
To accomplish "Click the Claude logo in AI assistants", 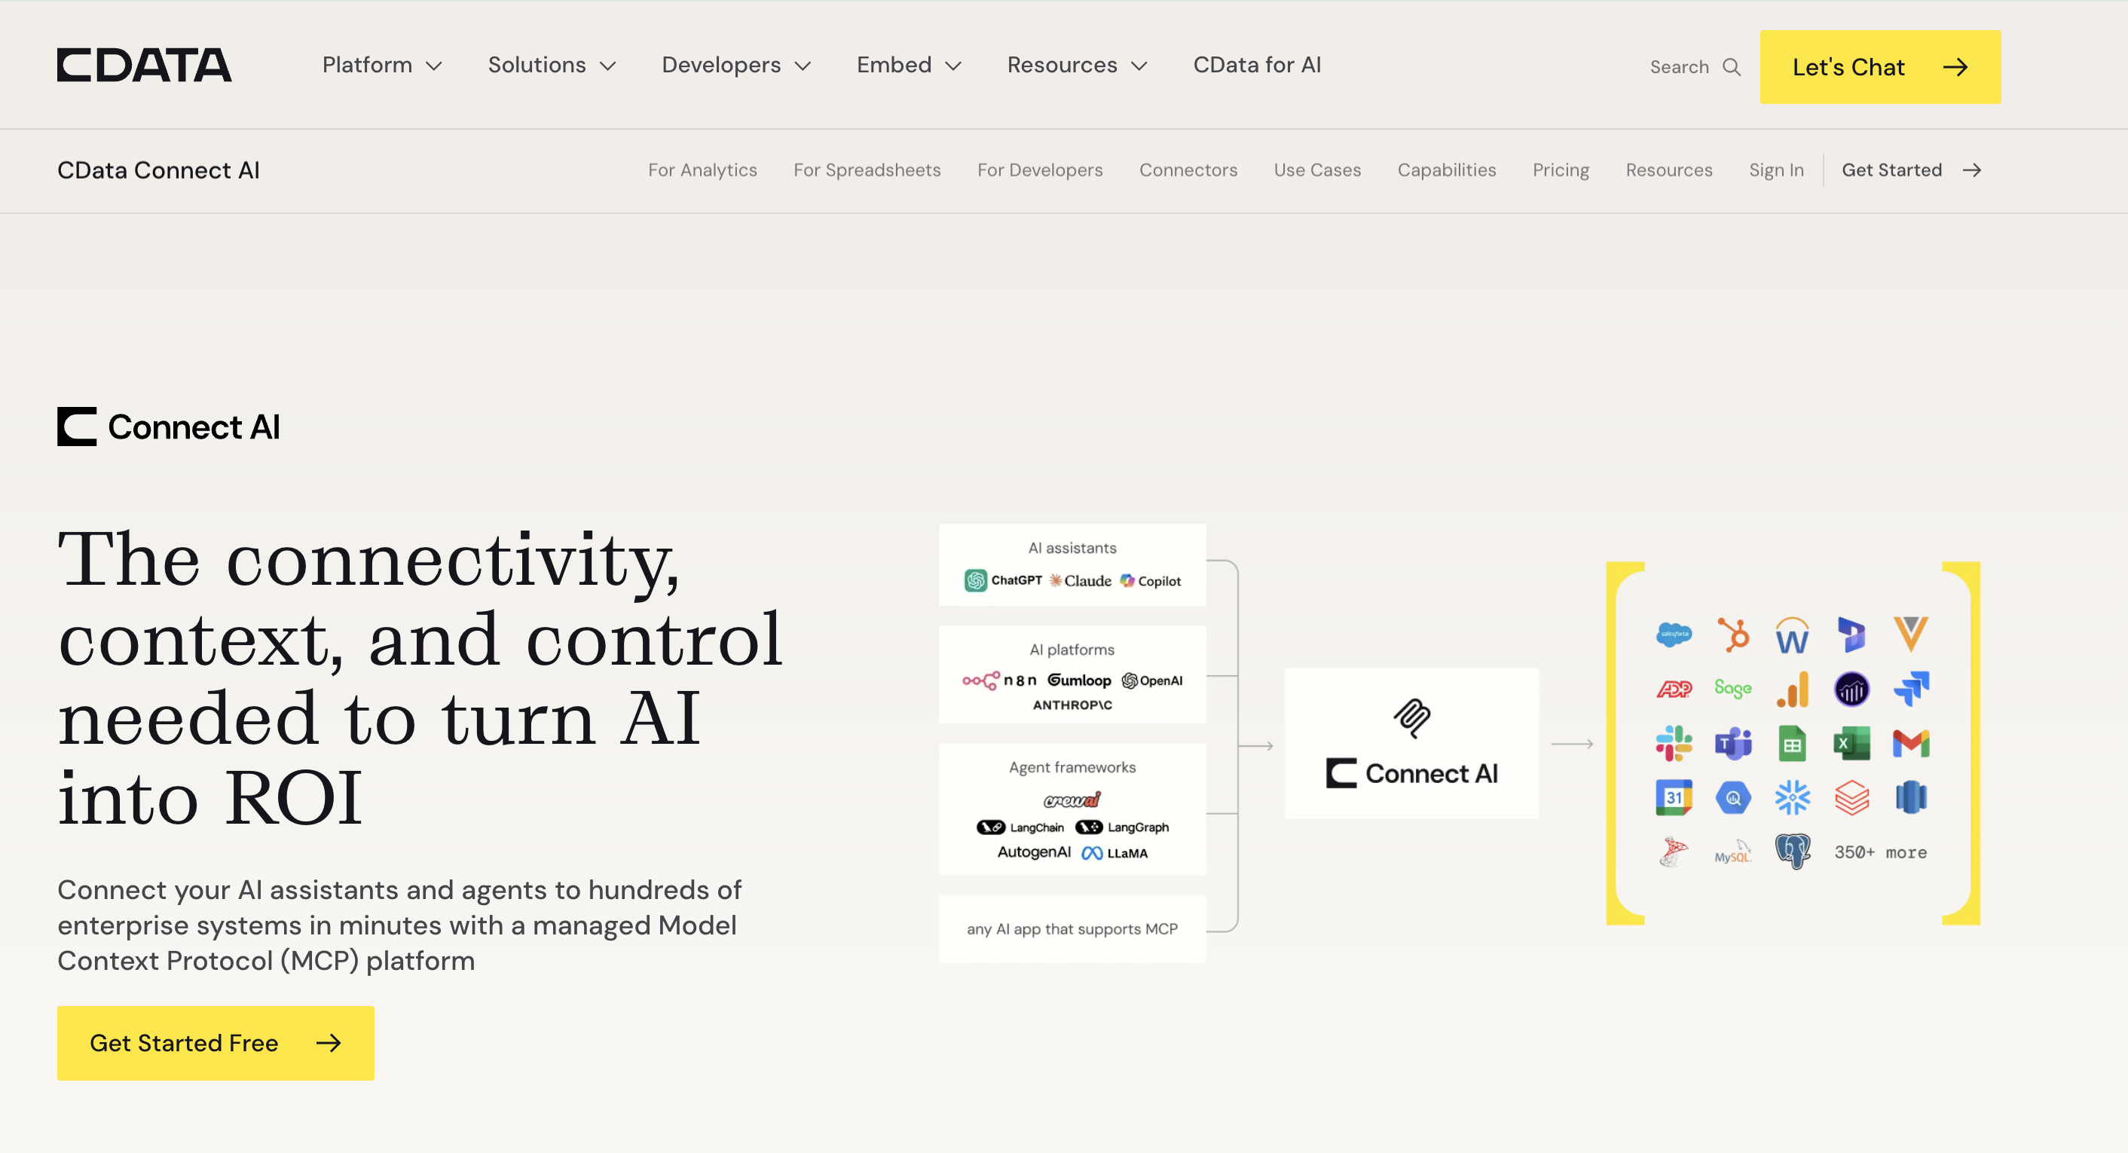I will (1081, 580).
